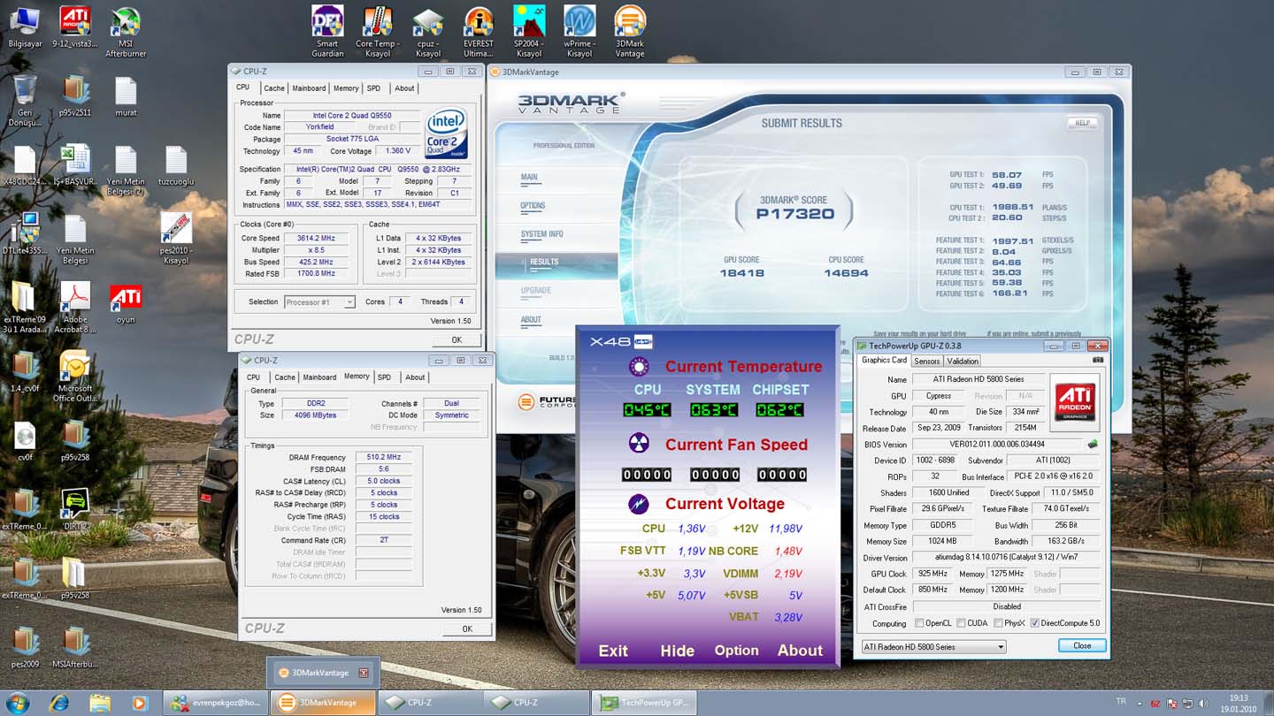Open the Smart Guardian desktop shortcut
Screen dimensions: 1274x716
tap(327, 32)
